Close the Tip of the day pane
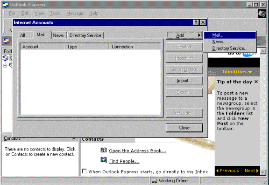Viewport: 269px width, 185px height. 256,82
